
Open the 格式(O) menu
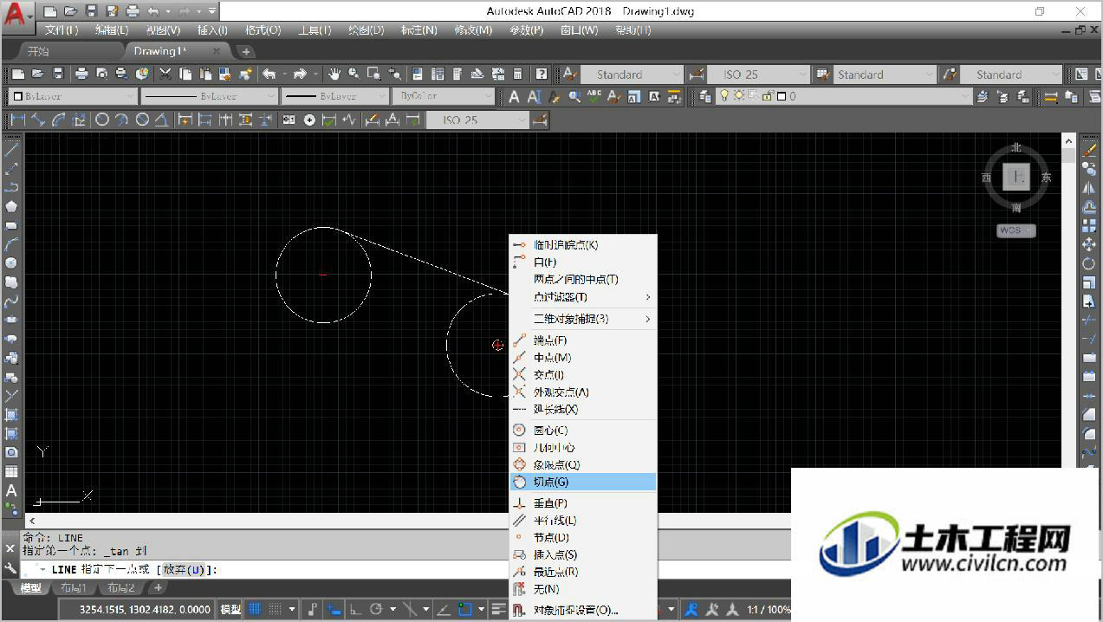tap(263, 29)
